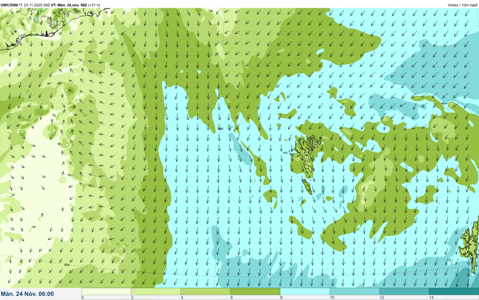Click the 4–6 m/s green legend swatch
This screenshot has width=479, height=300.
tap(205, 291)
